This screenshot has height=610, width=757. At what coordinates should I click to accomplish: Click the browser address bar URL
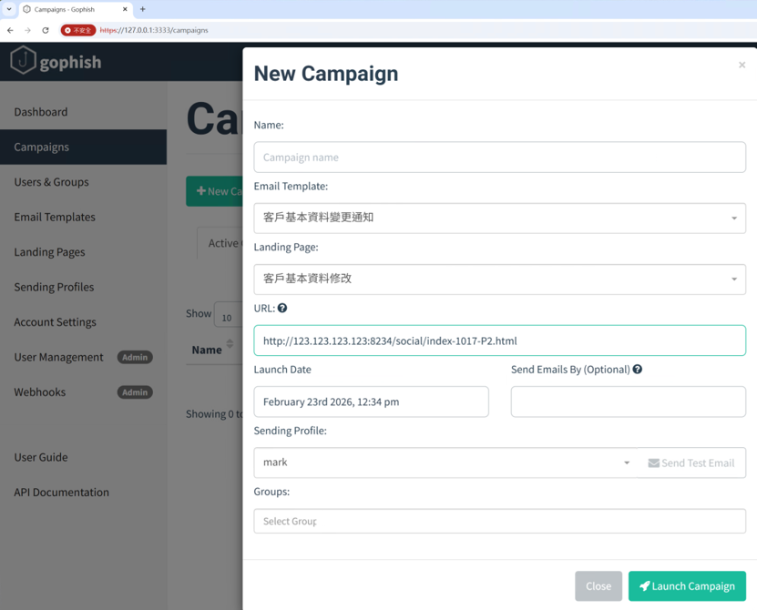coord(154,30)
